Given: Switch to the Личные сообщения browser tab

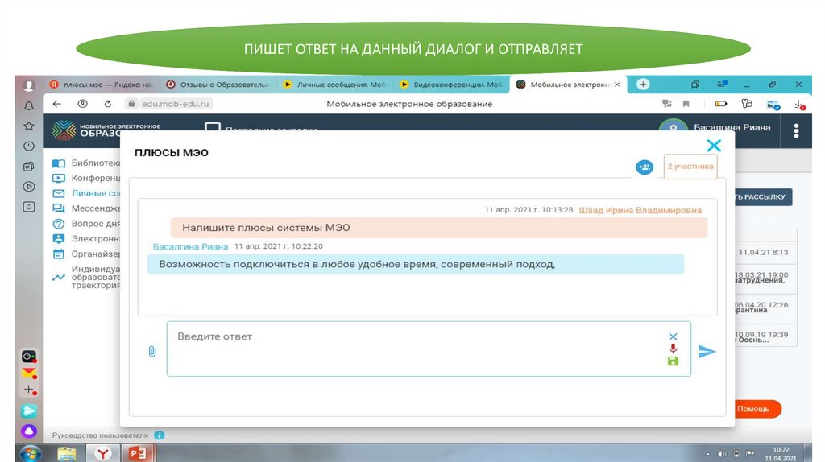Looking at the screenshot, I should [334, 85].
